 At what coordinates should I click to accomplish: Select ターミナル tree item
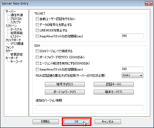click(x=16, y=29)
